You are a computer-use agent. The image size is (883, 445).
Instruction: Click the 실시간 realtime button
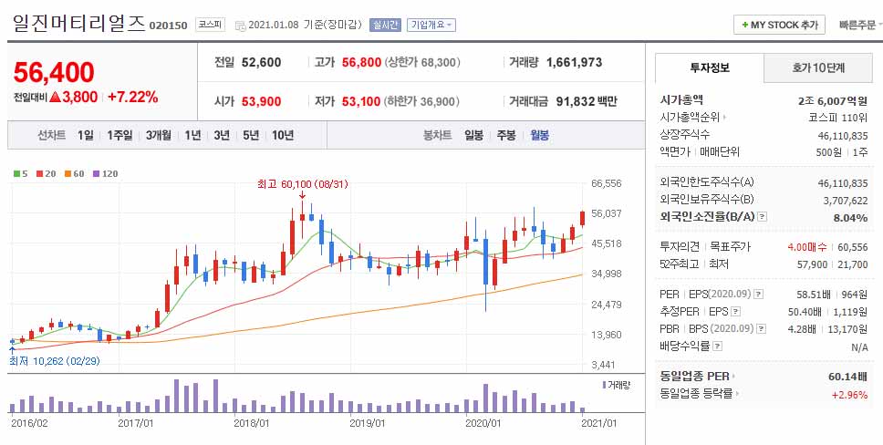(x=385, y=26)
